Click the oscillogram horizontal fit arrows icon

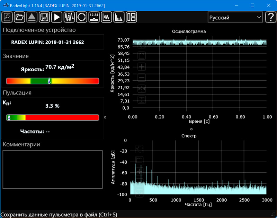(x=142, y=89)
